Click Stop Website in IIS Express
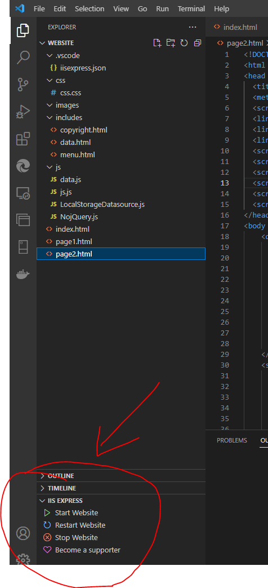Image resolution: width=268 pixels, height=588 pixels. [77, 537]
